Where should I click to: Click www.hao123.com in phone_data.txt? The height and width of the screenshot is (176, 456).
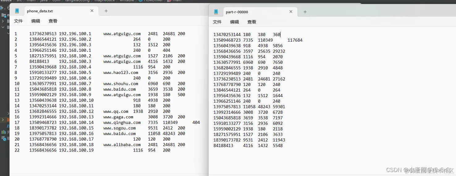[x=121, y=72]
